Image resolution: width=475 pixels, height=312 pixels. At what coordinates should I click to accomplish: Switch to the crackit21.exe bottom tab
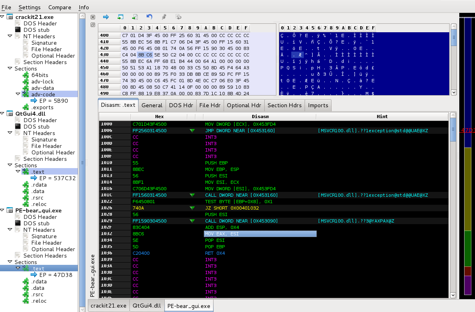click(x=108, y=306)
